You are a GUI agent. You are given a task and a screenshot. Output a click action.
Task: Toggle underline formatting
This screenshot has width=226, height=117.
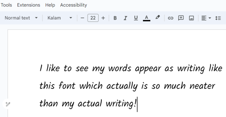(136, 18)
